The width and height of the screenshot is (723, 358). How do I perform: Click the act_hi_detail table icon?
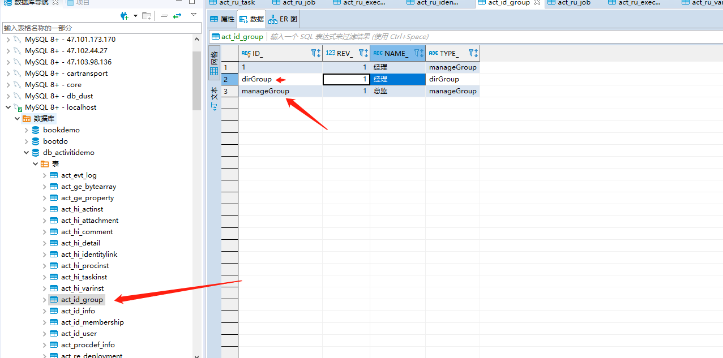click(x=54, y=243)
